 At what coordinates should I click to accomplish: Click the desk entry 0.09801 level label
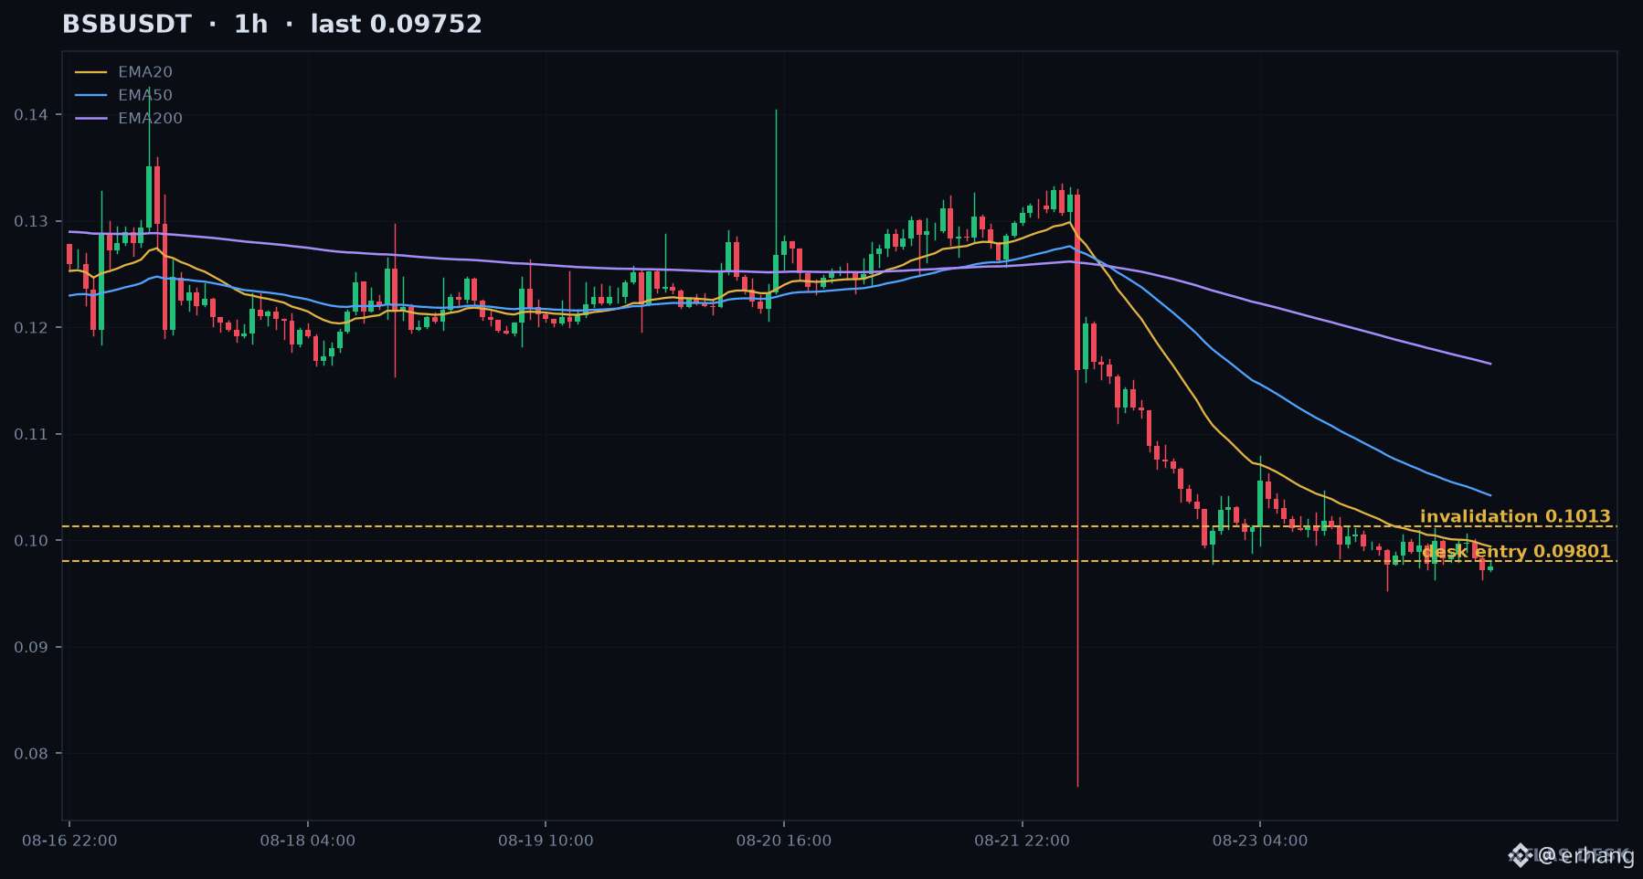tap(1516, 551)
